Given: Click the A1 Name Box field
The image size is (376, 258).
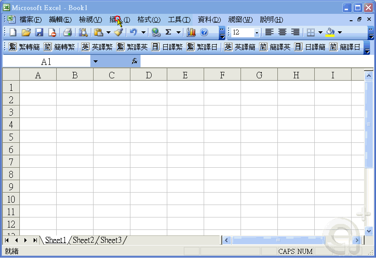Looking at the screenshot, I should tap(46, 62).
